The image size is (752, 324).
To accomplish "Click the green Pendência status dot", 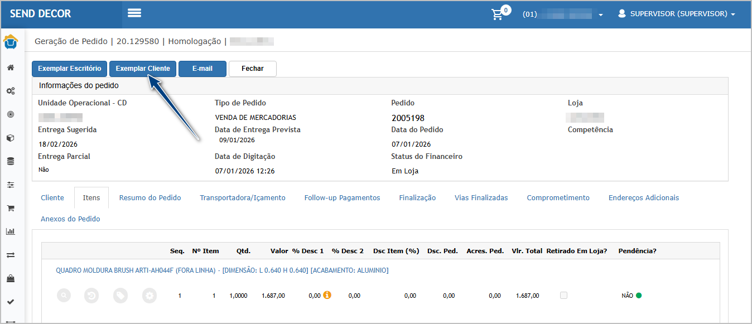I will 639,296.
